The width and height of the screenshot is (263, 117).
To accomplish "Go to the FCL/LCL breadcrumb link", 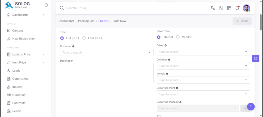I will point(104,21).
